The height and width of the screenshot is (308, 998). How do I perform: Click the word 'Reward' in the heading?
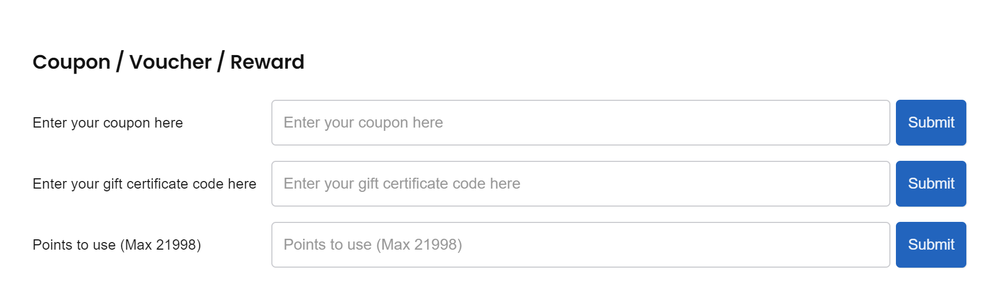point(267,62)
